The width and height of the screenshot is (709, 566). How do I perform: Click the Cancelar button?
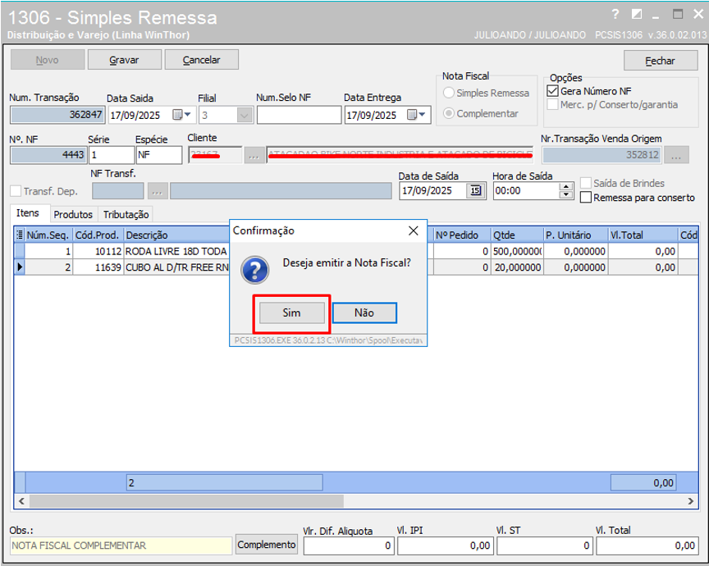click(202, 60)
